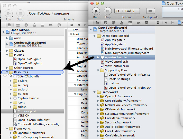The image size is (183, 139).
Task: Run the OpenTokApp project
Action: pos(8,14)
